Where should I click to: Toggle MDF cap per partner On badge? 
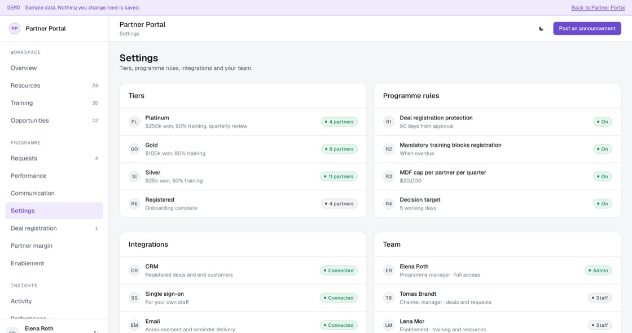(x=603, y=176)
